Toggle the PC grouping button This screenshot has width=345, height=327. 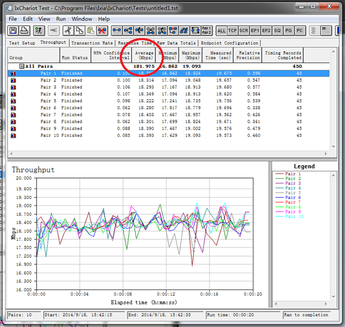coord(299,31)
